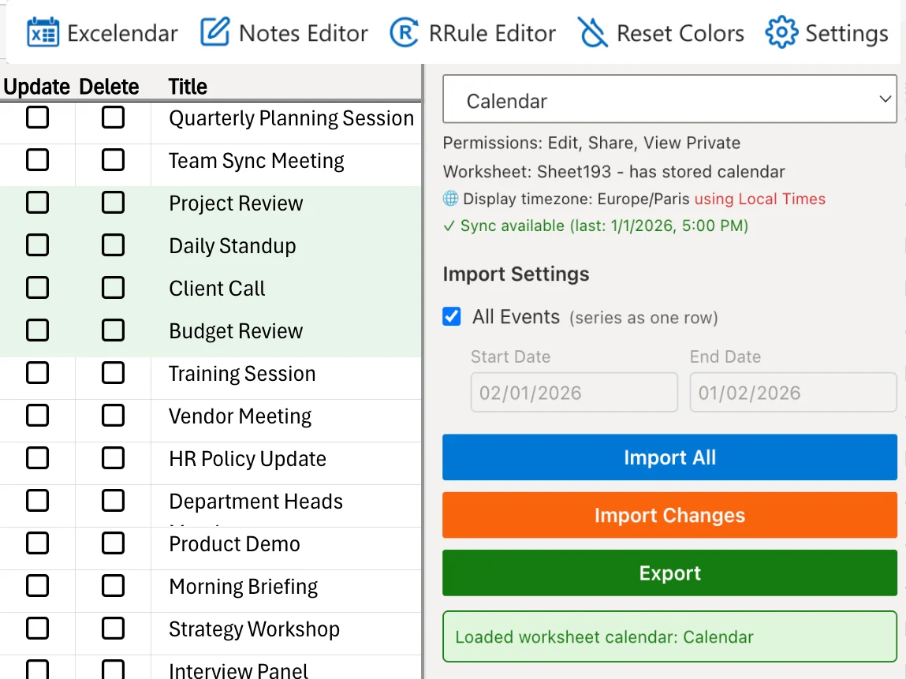This screenshot has width=906, height=679.
Task: Click the scrollbar on the right edge
Action: (901, 339)
